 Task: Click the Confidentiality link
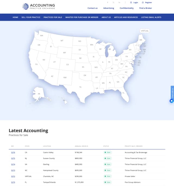click(127, 8)
